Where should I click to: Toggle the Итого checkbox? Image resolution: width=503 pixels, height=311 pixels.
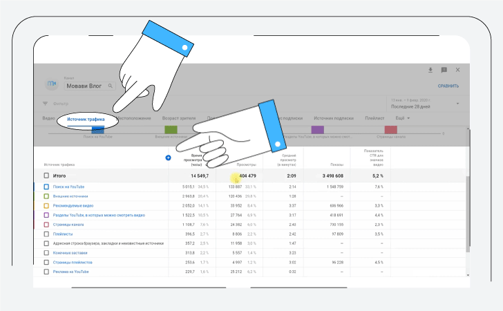tap(46, 176)
